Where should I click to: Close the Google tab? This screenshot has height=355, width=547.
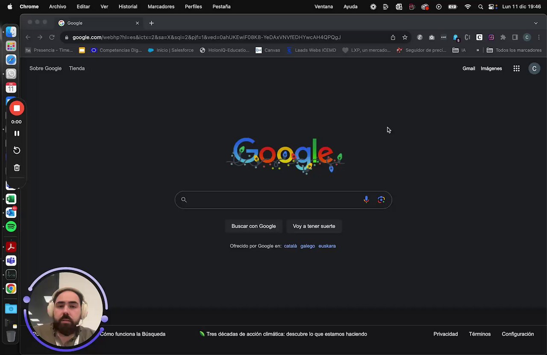click(137, 23)
